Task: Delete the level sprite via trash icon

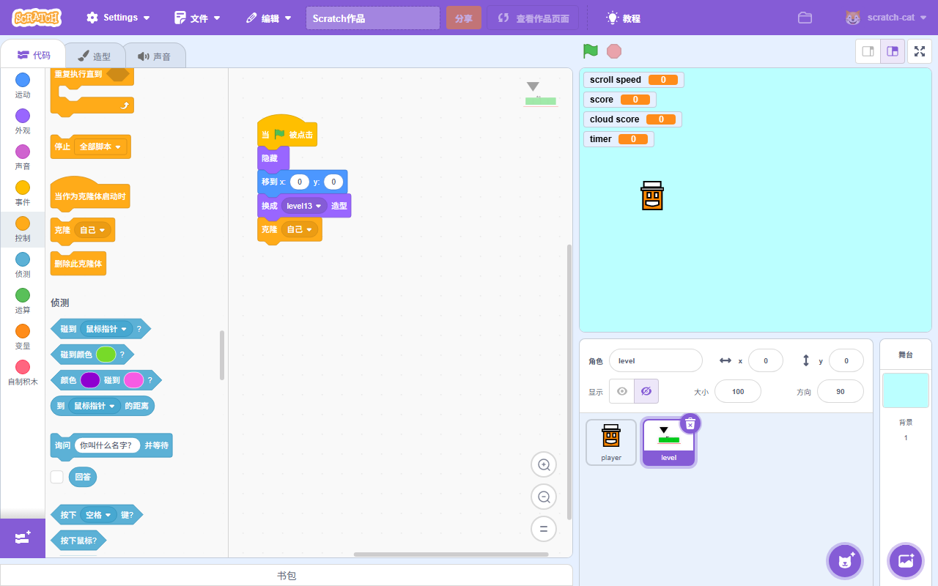Action: [x=690, y=423]
